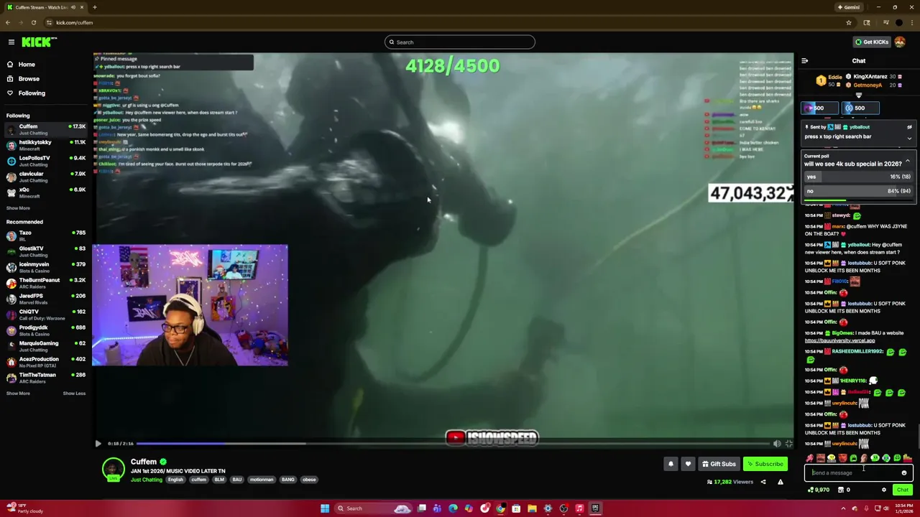Click Show More under Following
Viewport: 920px width, 517px height.
(18, 208)
